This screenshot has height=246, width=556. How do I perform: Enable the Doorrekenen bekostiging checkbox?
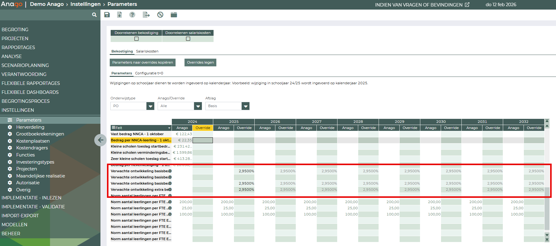point(137,39)
